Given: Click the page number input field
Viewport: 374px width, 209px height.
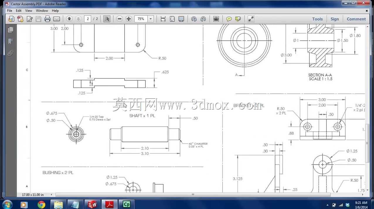Looking at the screenshot, I should (87, 19).
